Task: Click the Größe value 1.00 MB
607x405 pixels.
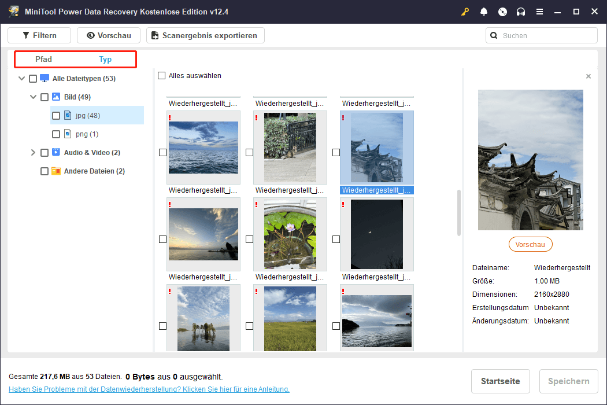Action: coord(547,281)
